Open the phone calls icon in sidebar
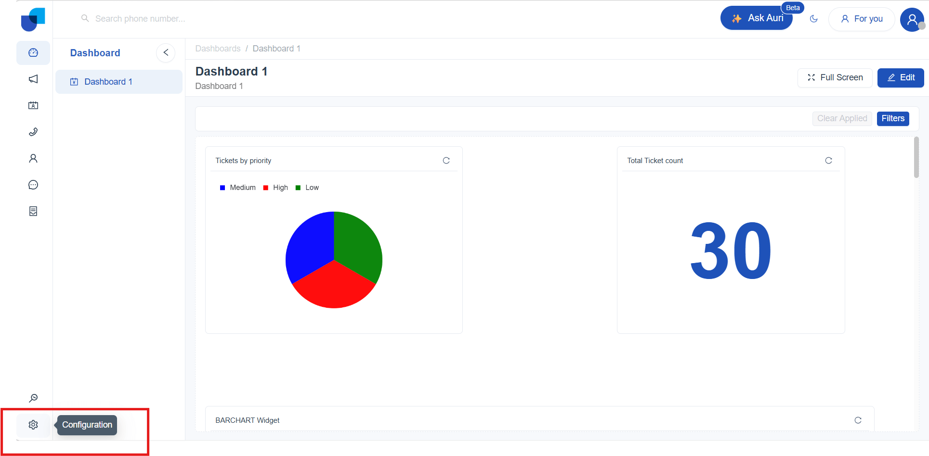Image resolution: width=929 pixels, height=456 pixels. pos(33,132)
